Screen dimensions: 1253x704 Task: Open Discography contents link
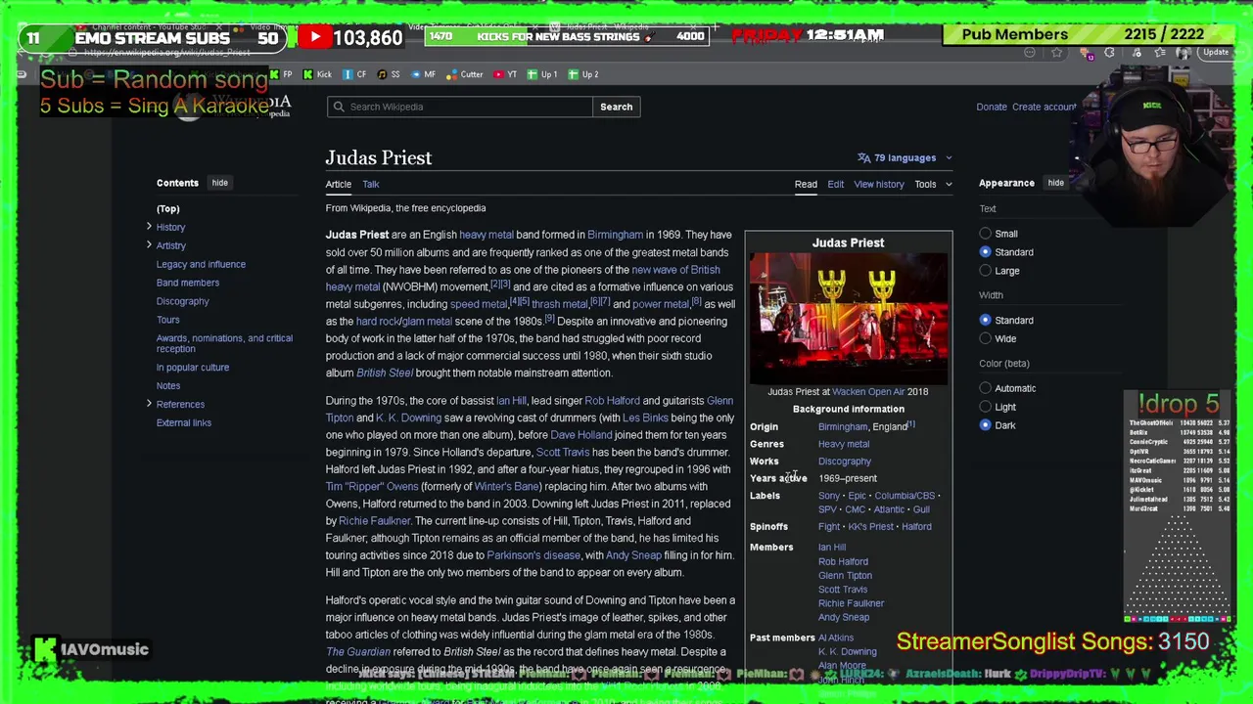point(183,301)
